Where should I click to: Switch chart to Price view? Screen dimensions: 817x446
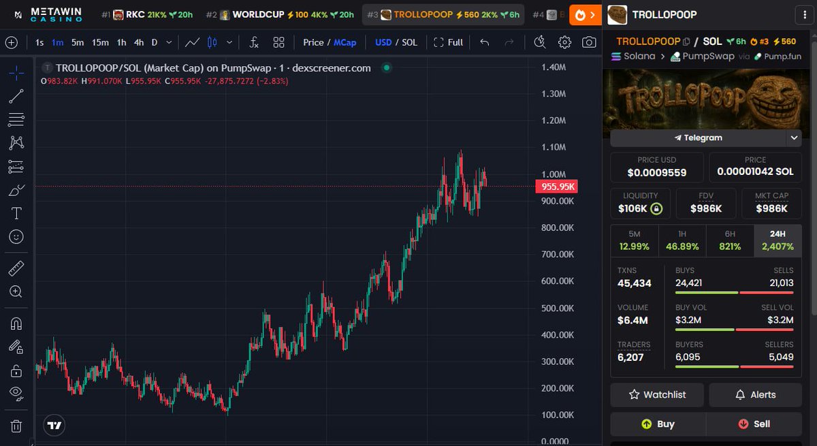tap(313, 42)
